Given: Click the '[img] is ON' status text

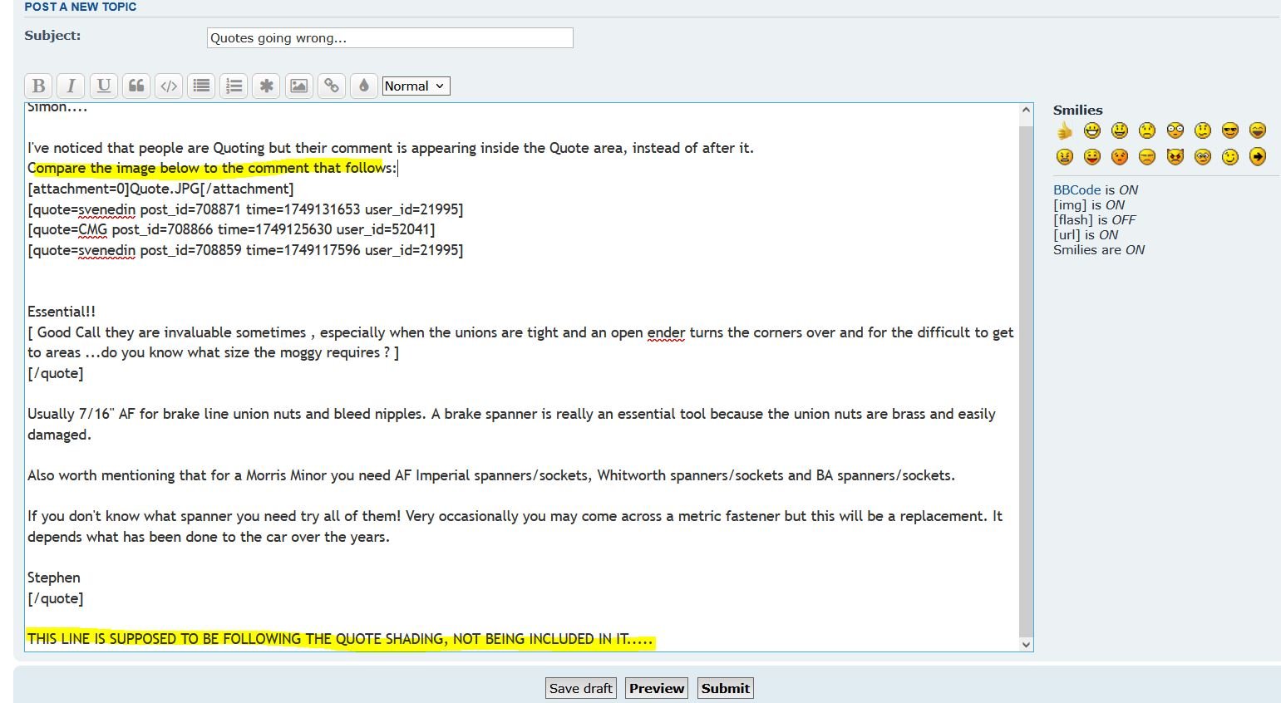Looking at the screenshot, I should [1089, 204].
